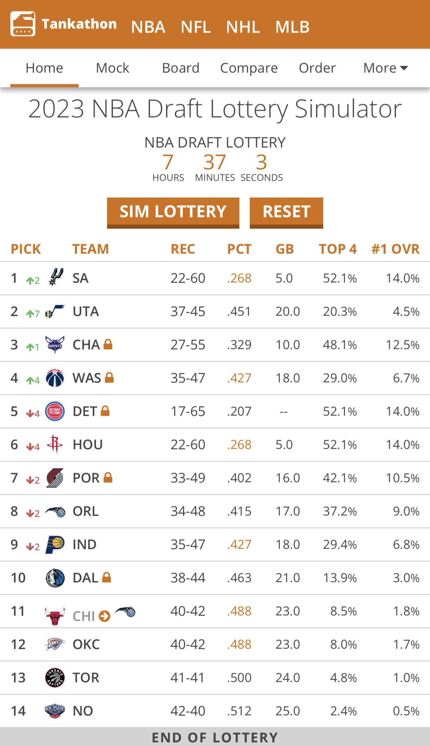Expand the More dropdown menu
Viewport: 430px width, 746px height.
385,68
